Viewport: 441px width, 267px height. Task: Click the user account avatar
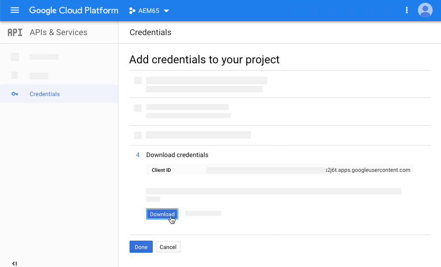425,10
